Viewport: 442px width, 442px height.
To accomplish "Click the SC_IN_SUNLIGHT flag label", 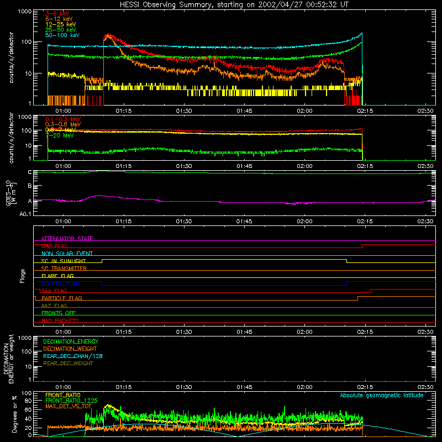I will pyautogui.click(x=64, y=261).
